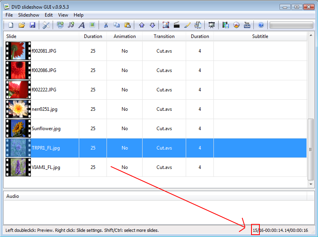Paste slides clipboard icon
Viewport: 318px width, 237px height.
coord(128,25)
